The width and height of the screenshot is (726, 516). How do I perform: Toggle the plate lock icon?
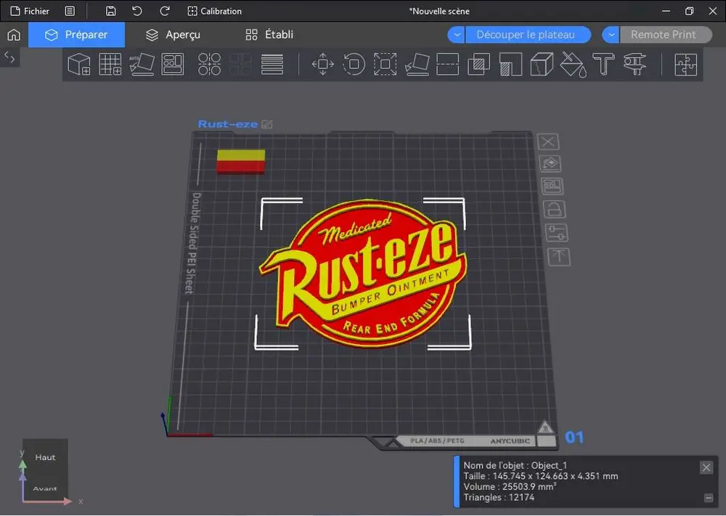coord(554,209)
